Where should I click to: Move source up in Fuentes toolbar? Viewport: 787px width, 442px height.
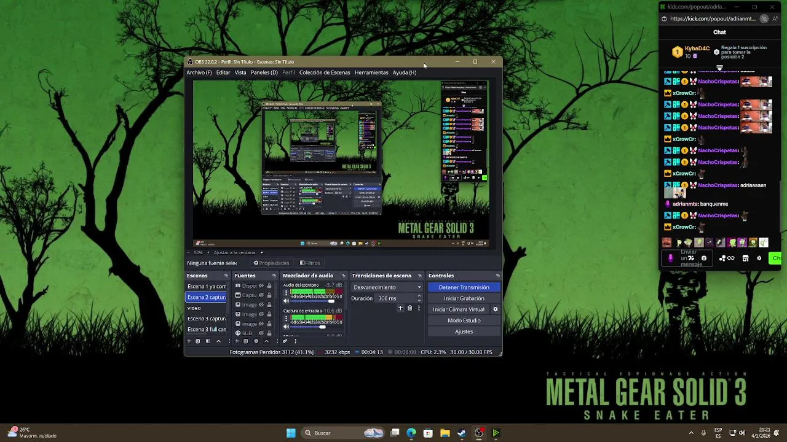pyautogui.click(x=266, y=341)
